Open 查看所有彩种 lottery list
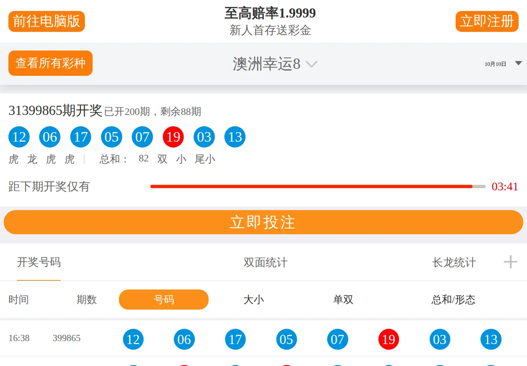The image size is (527, 366). [x=51, y=63]
